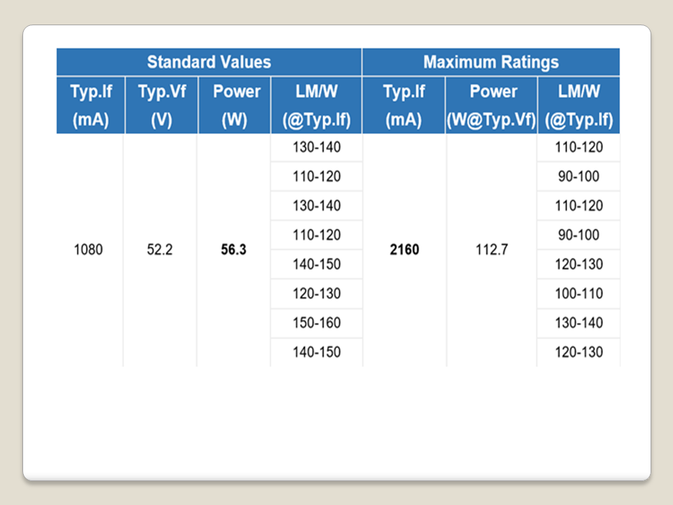This screenshot has width=673, height=505.
Task: Select 120-130 in the Standard Values LM/W column
Action: [x=316, y=294]
